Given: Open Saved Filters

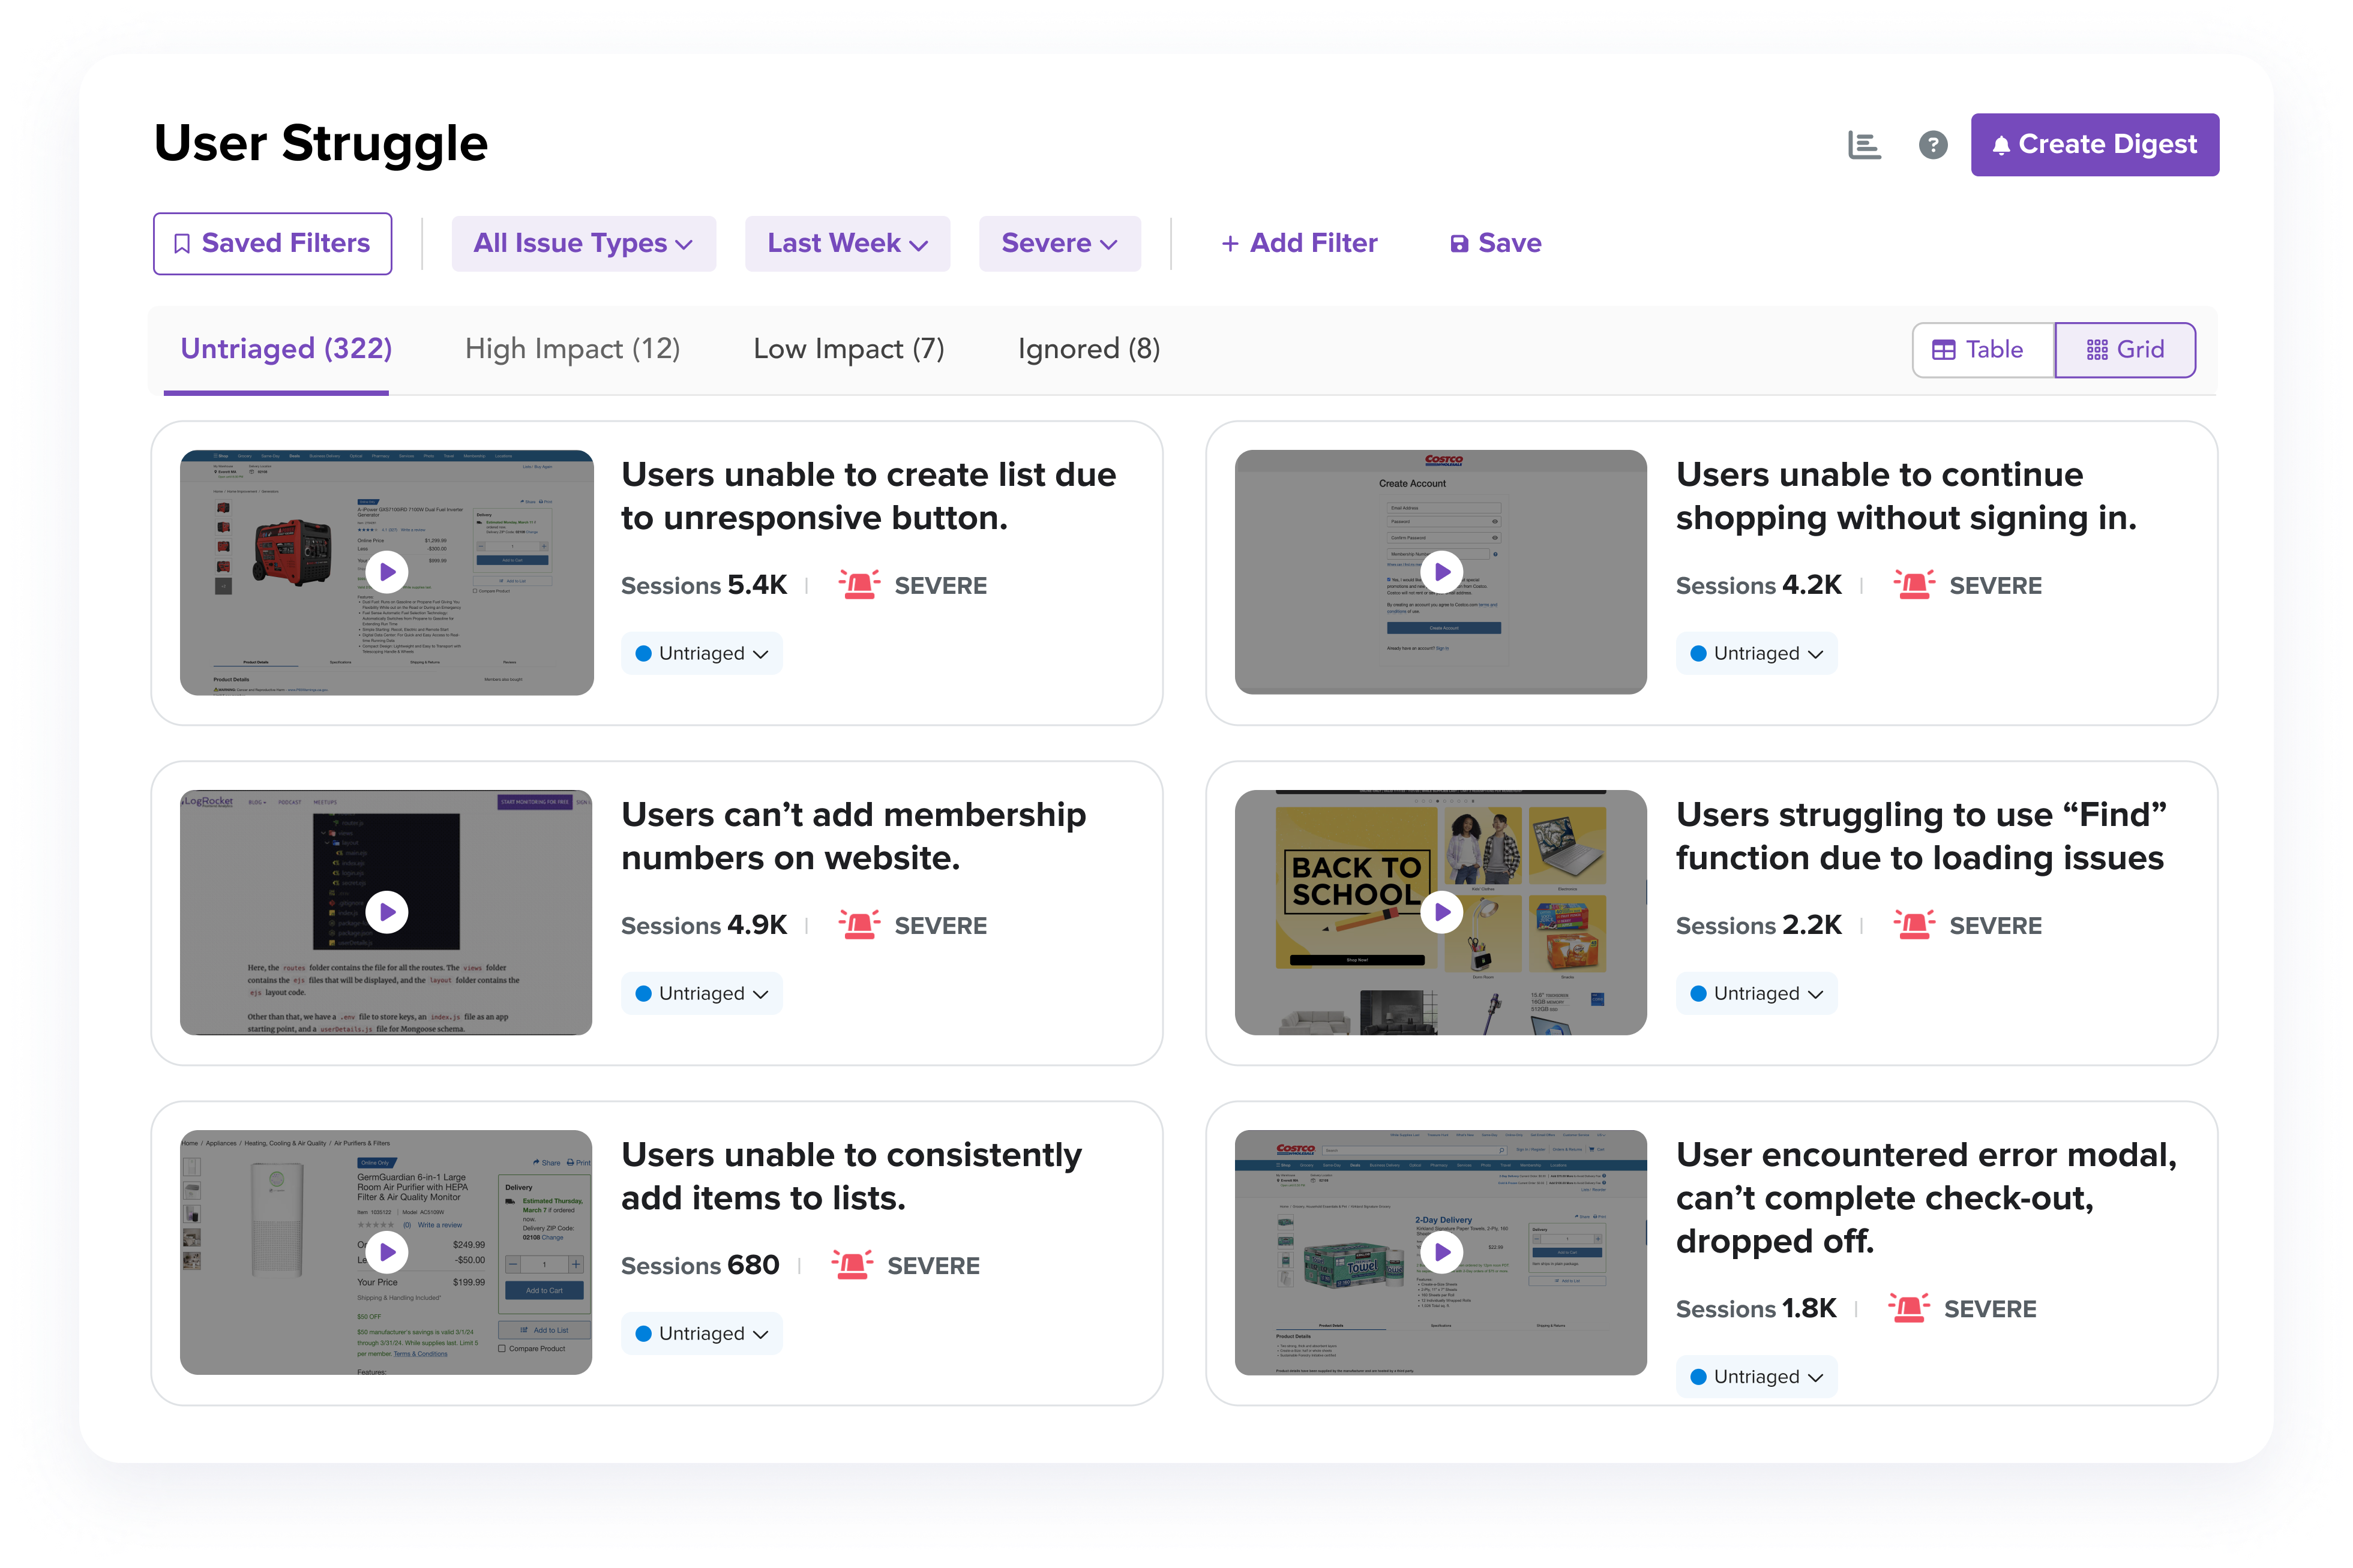Looking at the screenshot, I should click(272, 244).
